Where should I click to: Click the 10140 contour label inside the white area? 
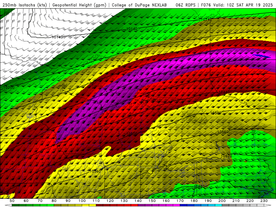point(57,37)
